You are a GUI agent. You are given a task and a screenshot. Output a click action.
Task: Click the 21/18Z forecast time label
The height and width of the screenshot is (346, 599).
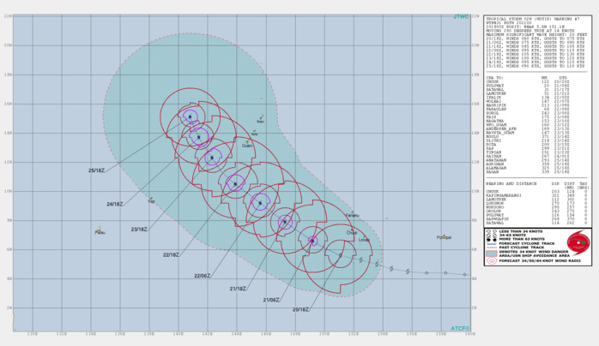point(238,289)
